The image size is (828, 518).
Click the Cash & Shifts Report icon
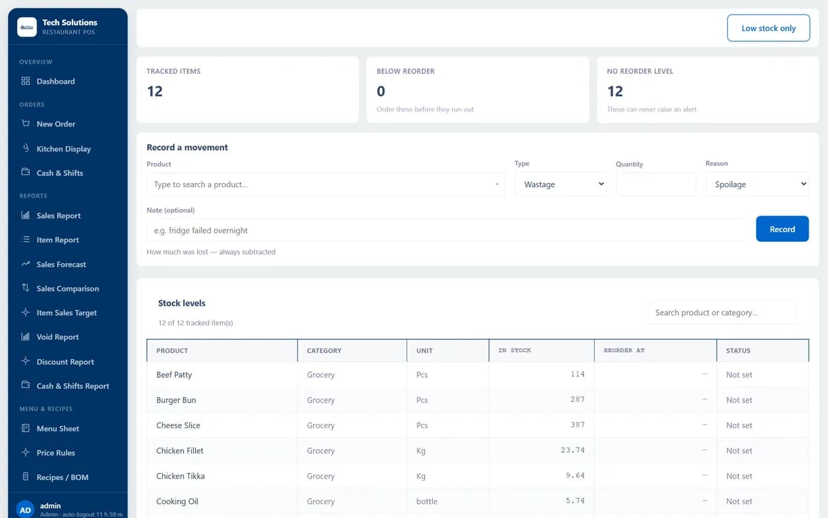coord(26,385)
